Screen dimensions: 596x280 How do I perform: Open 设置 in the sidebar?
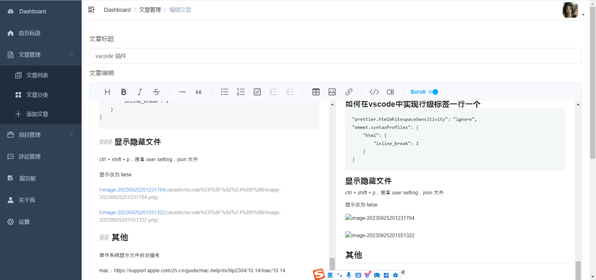click(x=41, y=222)
